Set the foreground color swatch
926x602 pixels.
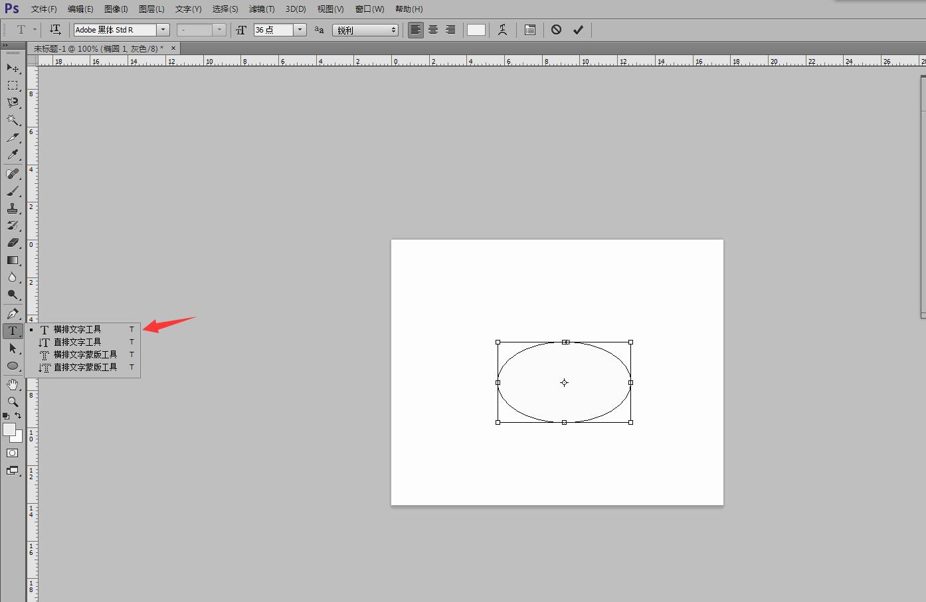(x=9, y=429)
